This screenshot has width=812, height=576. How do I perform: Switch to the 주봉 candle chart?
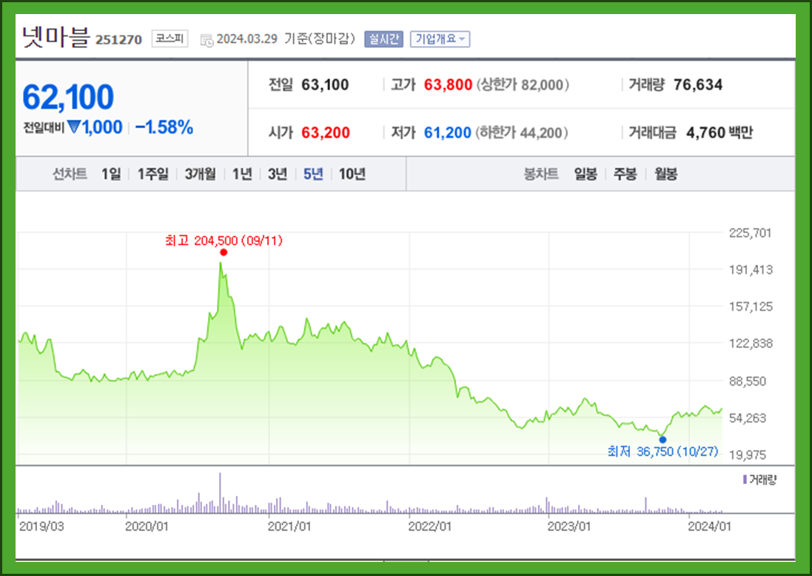click(x=625, y=174)
